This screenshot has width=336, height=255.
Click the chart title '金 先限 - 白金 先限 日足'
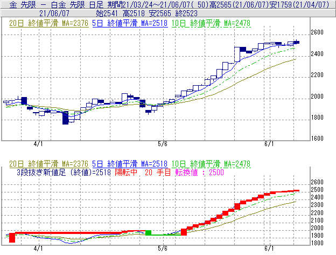pyautogui.click(x=57, y=4)
